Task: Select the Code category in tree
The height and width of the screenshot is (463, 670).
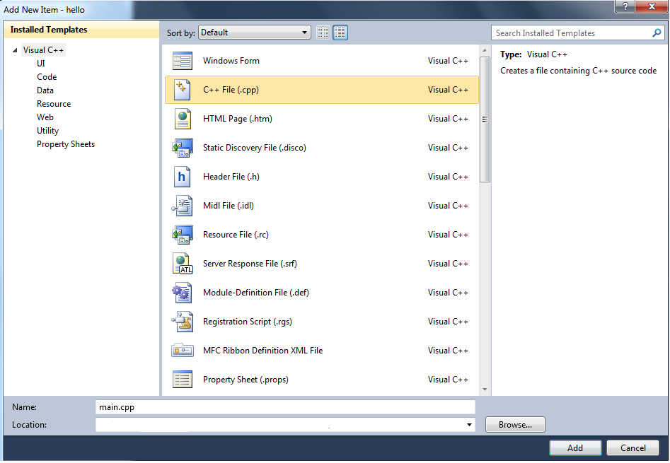Action: click(47, 77)
